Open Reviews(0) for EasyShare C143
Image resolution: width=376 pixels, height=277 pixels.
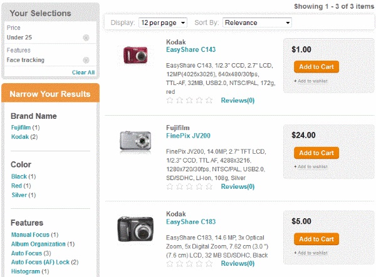(x=238, y=101)
